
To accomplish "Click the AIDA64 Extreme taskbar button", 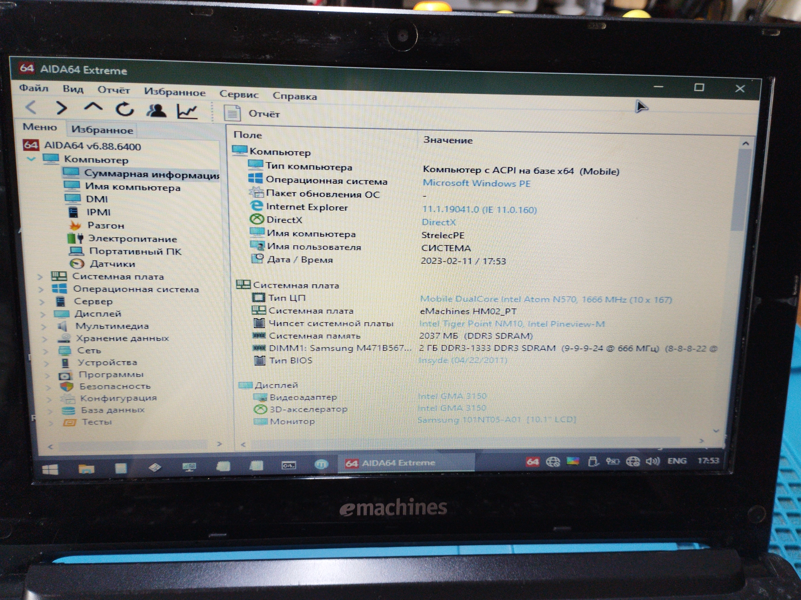I will coord(406,463).
